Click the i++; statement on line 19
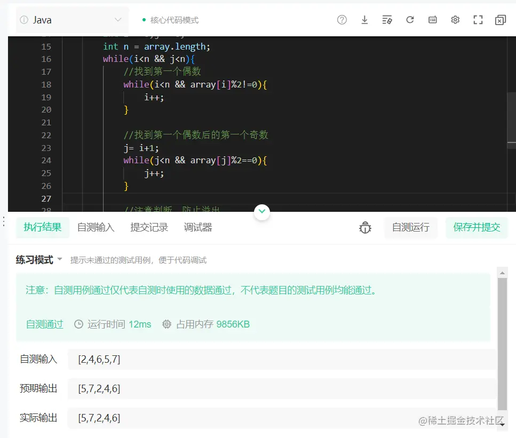Viewport: 516px width, 438px height. coord(154,98)
